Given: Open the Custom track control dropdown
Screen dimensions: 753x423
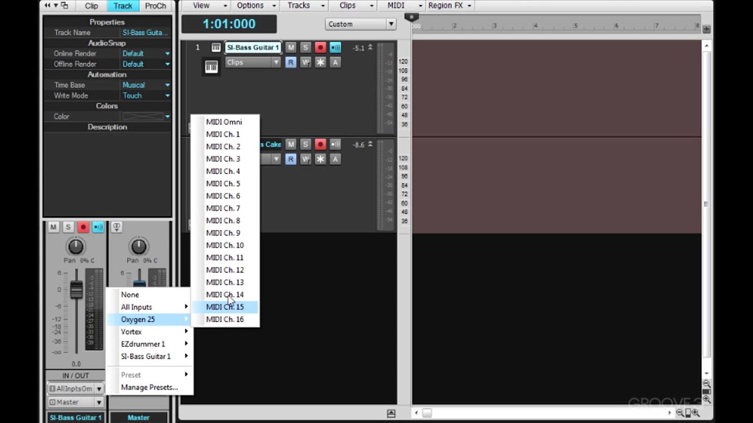Looking at the screenshot, I should (360, 24).
